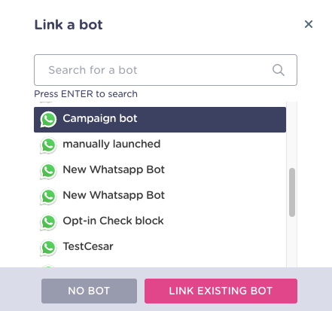Click the WhatsApp icon beside Opt-in Check block
This screenshot has width=332, height=311.
(x=48, y=222)
